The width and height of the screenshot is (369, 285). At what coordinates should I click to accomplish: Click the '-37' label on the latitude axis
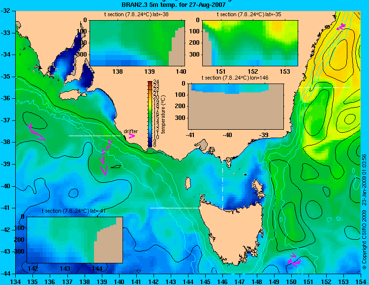[x=5, y=120]
